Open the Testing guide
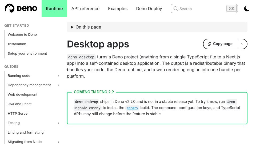Image resolution: width=256 pixels, height=144 pixels. 14,123
